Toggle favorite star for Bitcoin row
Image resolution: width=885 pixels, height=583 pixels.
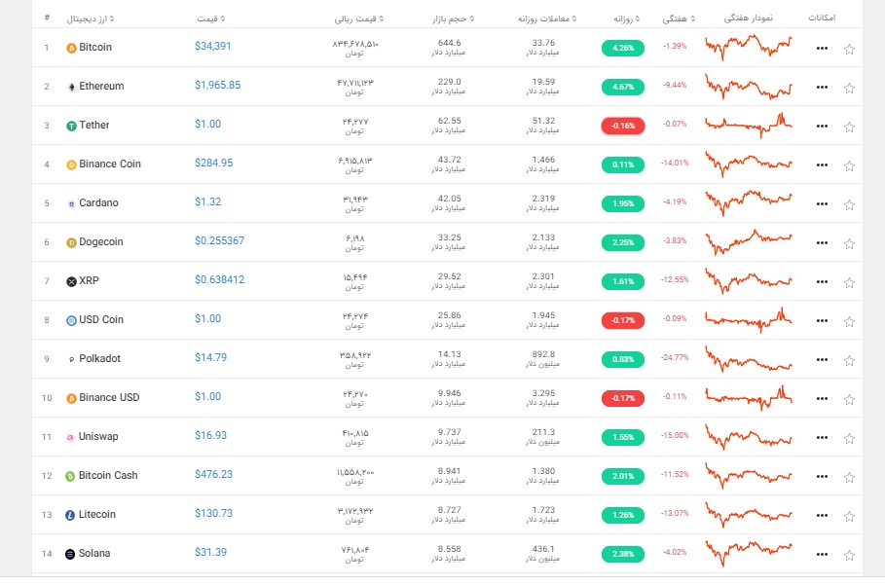(x=849, y=49)
